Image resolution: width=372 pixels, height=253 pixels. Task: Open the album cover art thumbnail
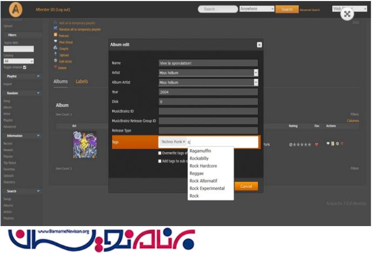[x=85, y=145]
